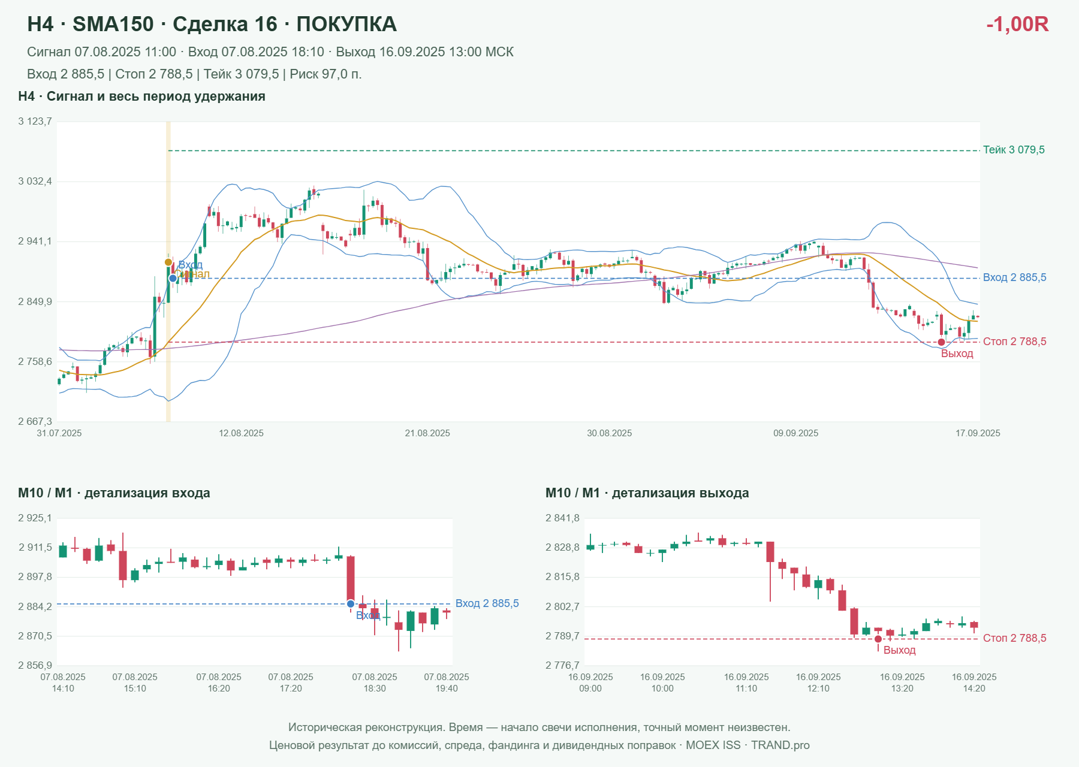Click the Тейк 3 079,5 level label
Image resolution: width=1079 pixels, height=767 pixels.
1014,150
